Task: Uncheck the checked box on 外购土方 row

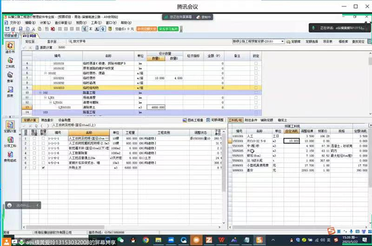Action: pos(43,168)
